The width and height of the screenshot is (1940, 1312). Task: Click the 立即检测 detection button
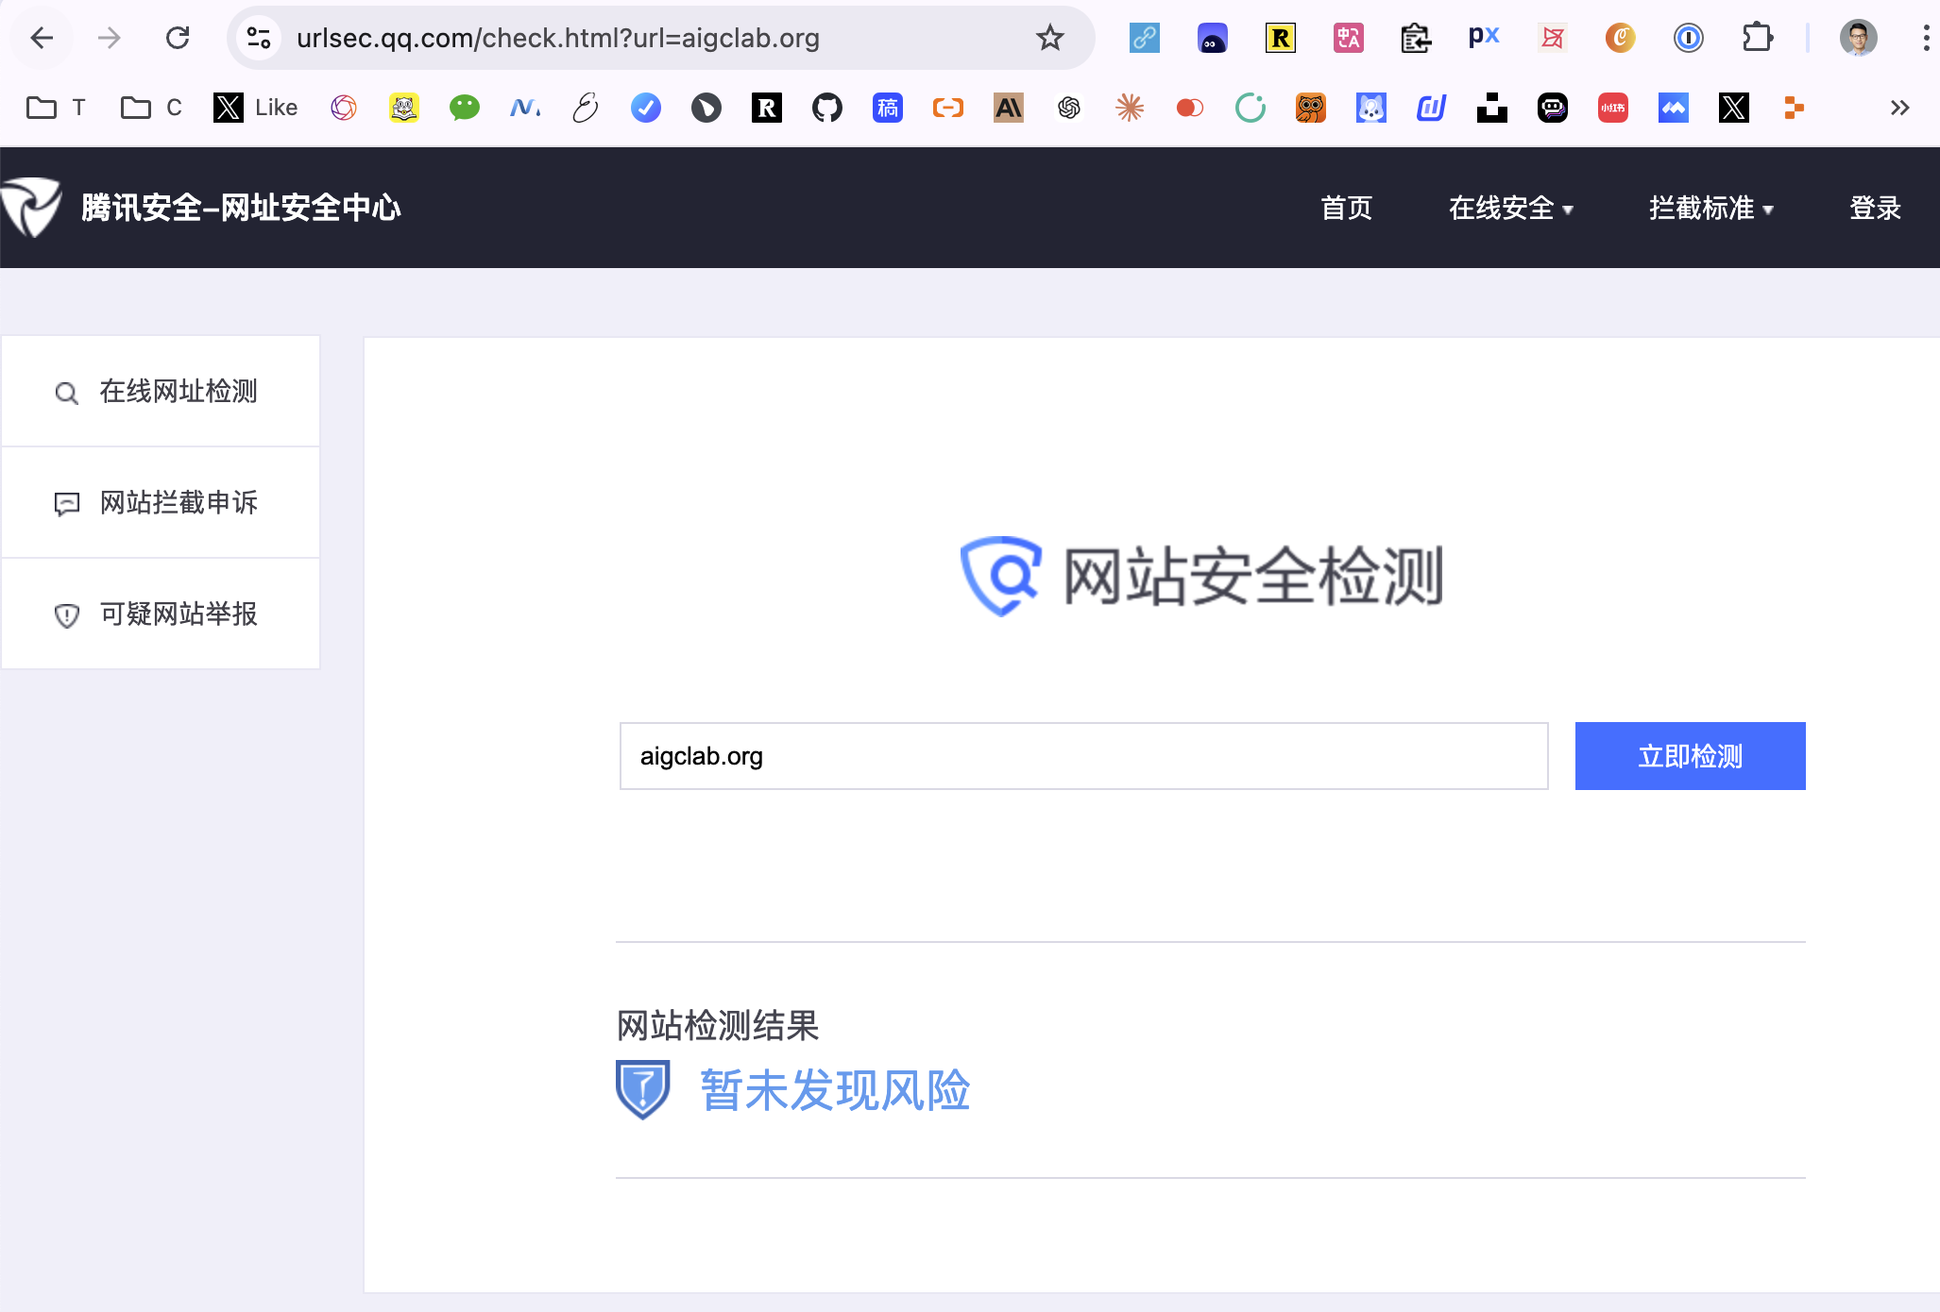point(1690,755)
